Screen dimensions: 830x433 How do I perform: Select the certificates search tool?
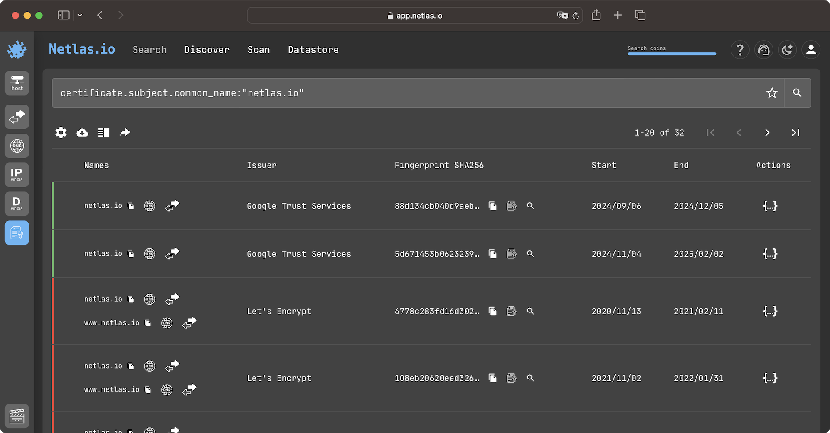pos(16,232)
